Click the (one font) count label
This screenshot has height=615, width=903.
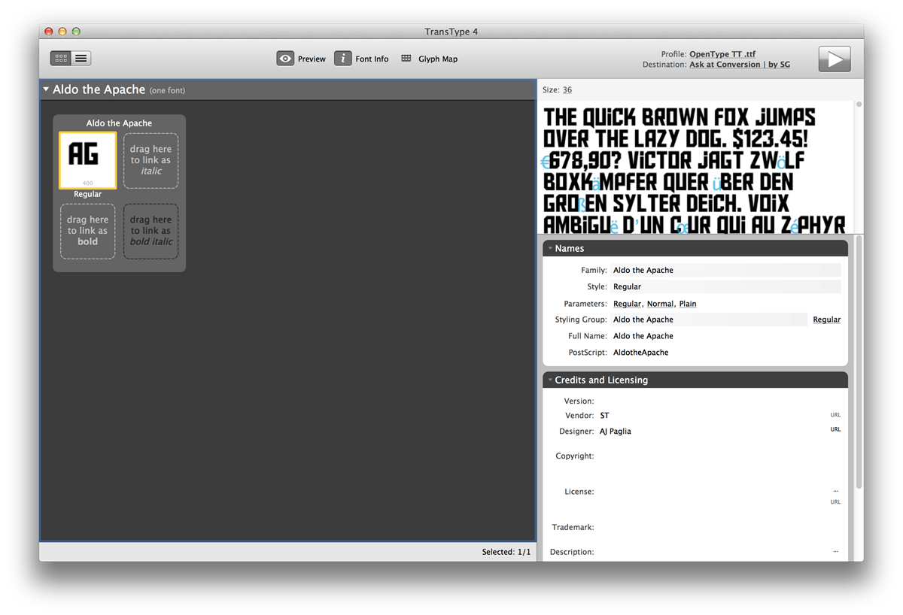click(x=167, y=90)
